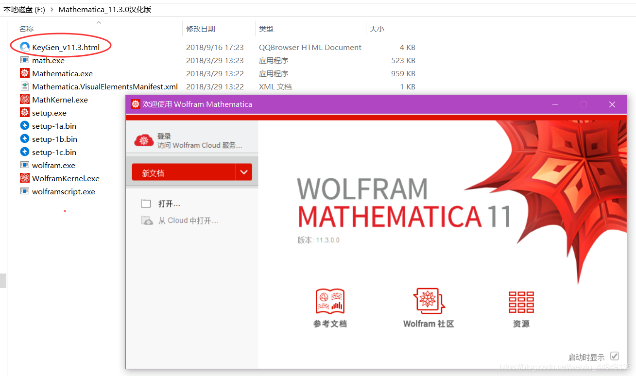636x376 pixels.
Task: Minimize the Wolfram Mathematica welcome window
Action: click(555, 104)
